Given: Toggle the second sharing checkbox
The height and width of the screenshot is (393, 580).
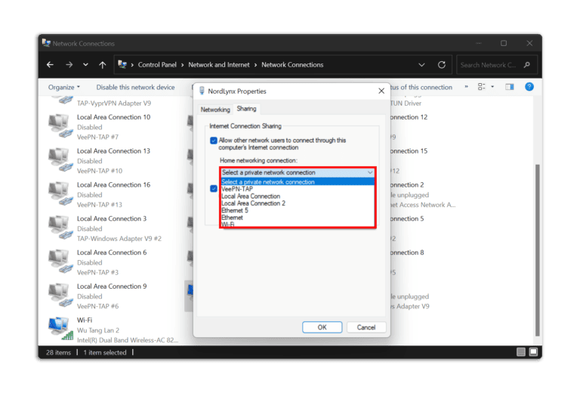Looking at the screenshot, I should coord(214,189).
